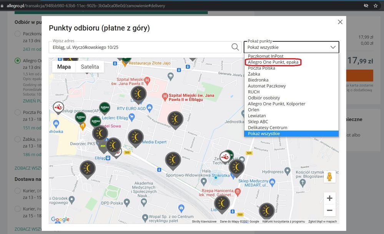The width and height of the screenshot is (384, 234).
Task: Click the browser eye-slash tracking icon
Action: point(366,6)
